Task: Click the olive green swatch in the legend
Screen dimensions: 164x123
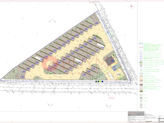Action: click(141, 91)
